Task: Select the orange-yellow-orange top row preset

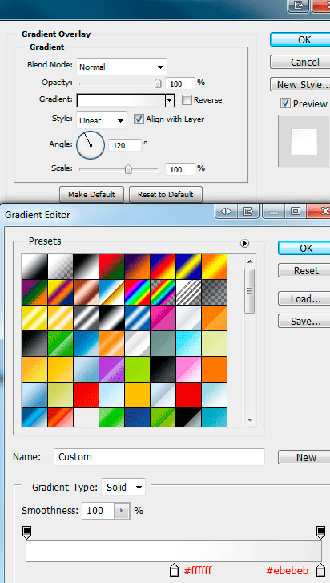Action: [x=214, y=266]
